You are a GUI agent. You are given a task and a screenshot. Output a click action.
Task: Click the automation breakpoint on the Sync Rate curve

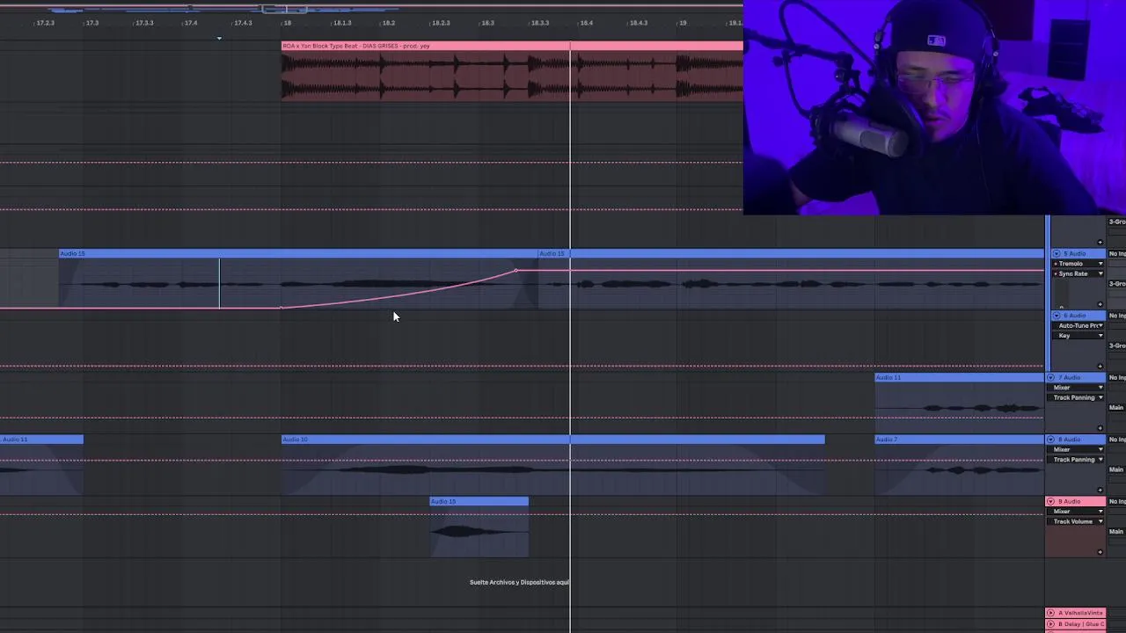point(515,271)
